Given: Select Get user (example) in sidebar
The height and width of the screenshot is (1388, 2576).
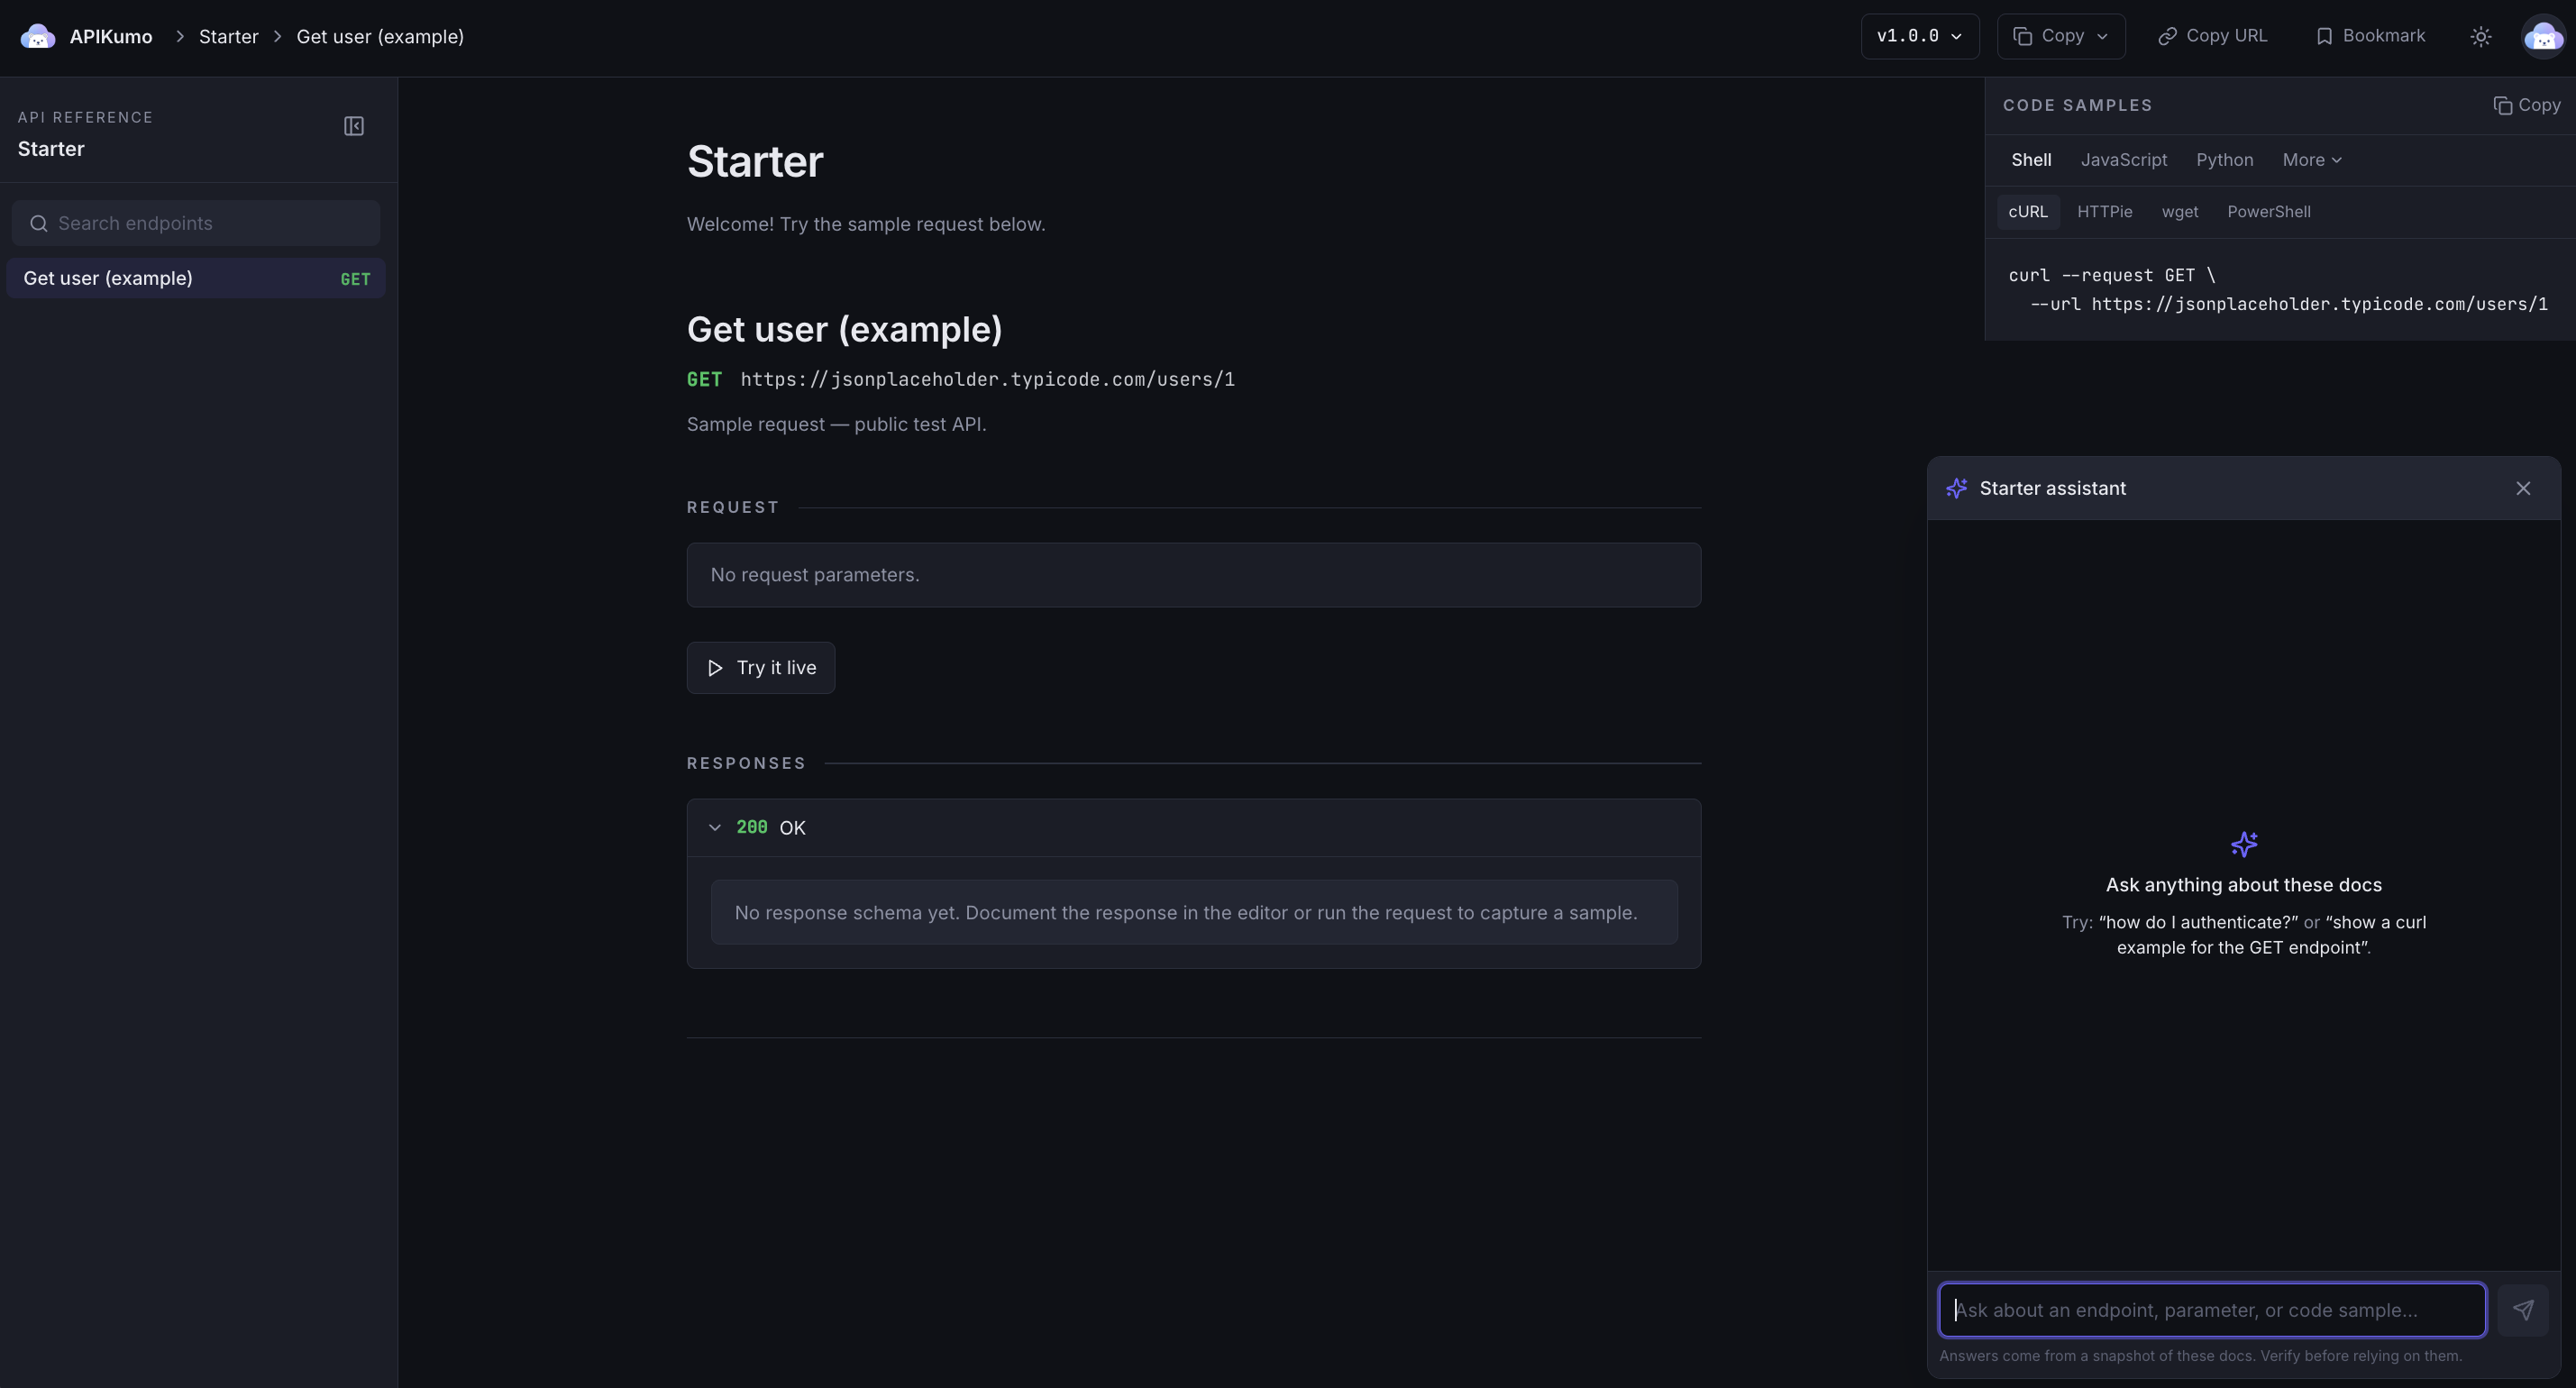Looking at the screenshot, I should (x=196, y=278).
